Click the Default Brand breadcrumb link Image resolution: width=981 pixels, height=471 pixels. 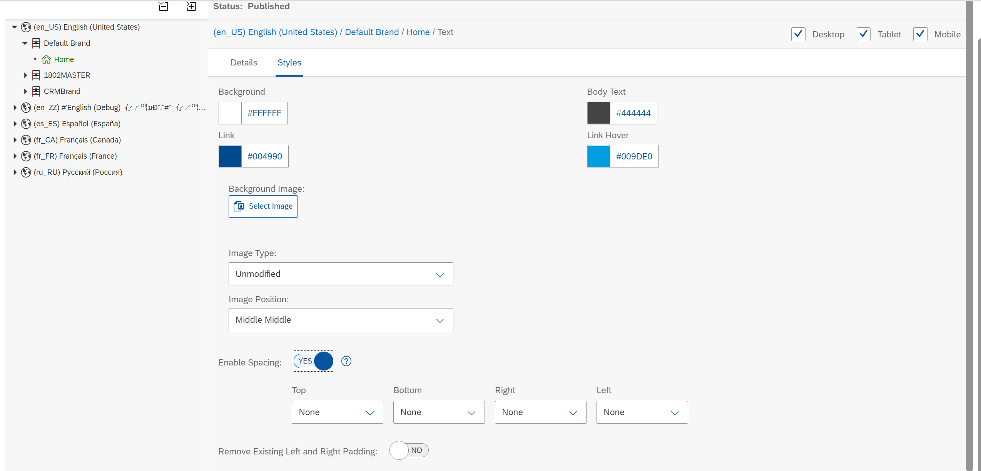pyautogui.click(x=372, y=32)
